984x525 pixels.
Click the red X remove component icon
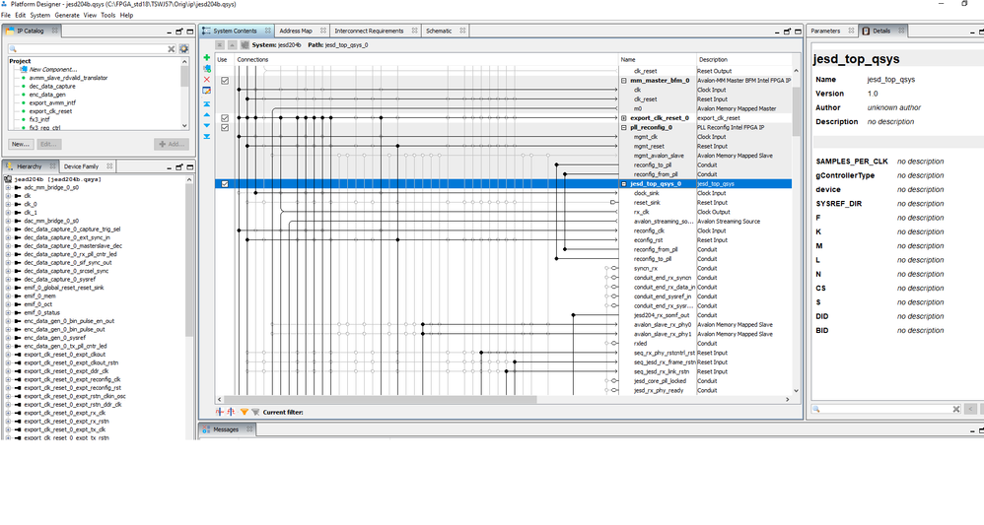point(207,80)
